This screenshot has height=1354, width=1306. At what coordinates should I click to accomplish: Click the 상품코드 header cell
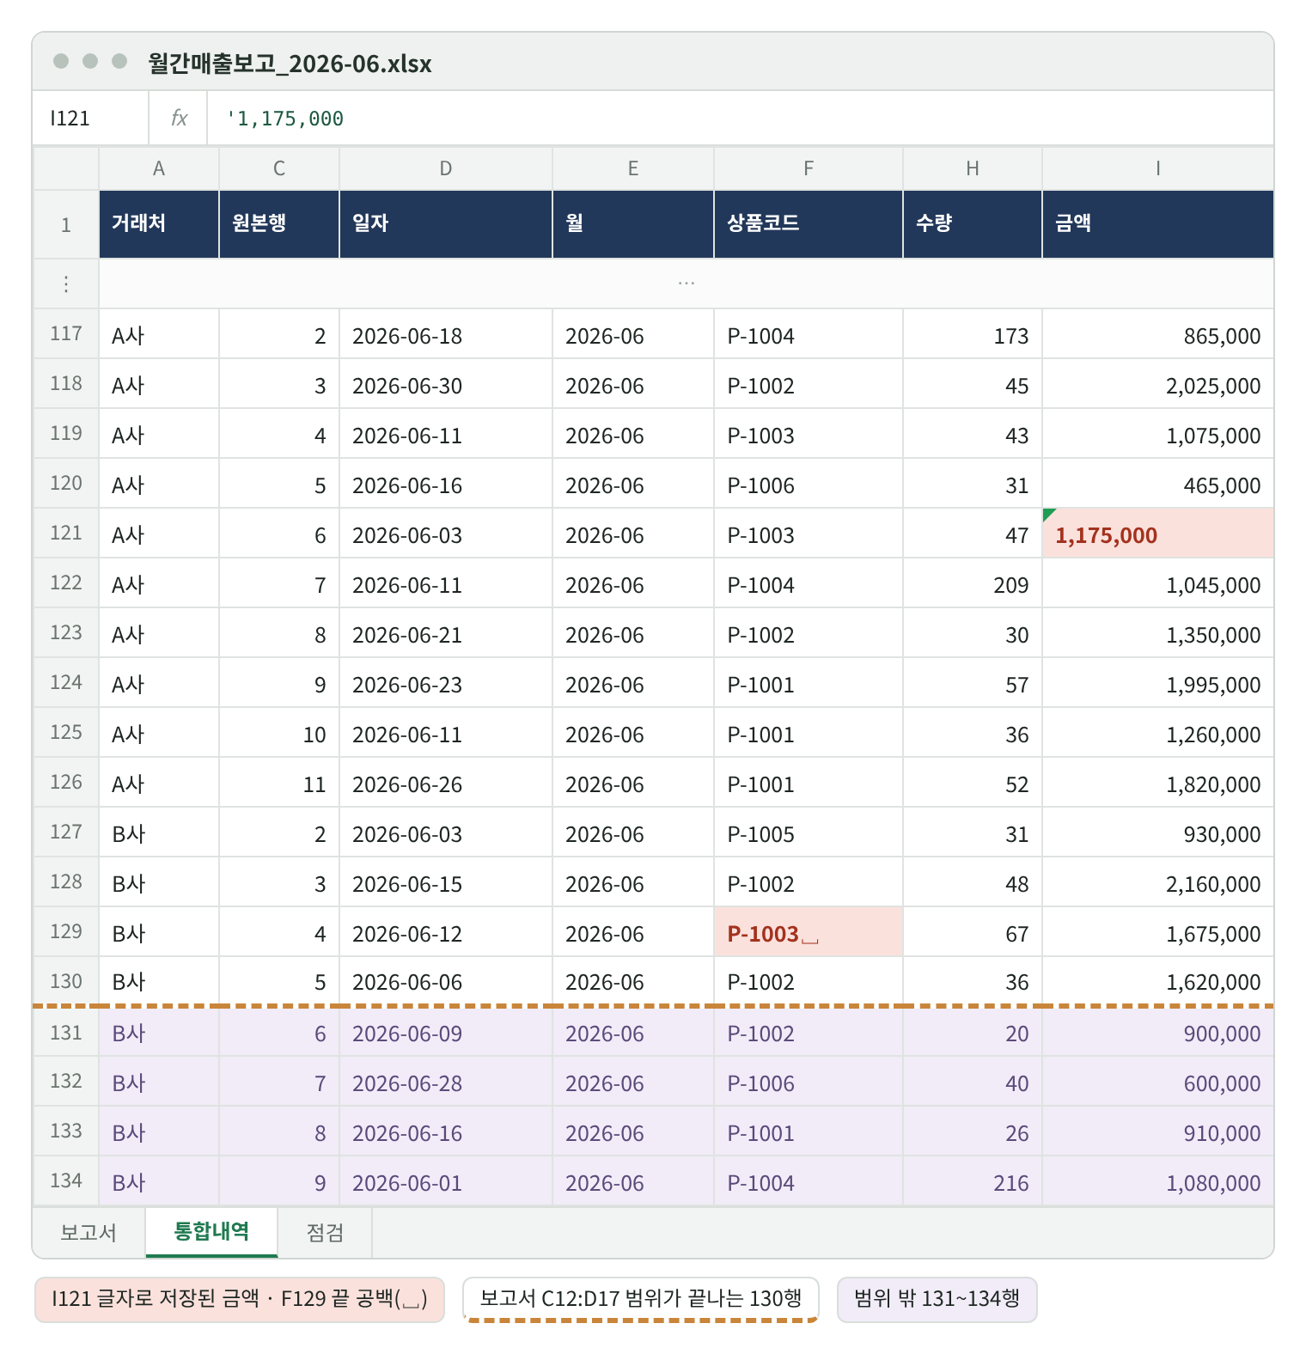pos(809,224)
